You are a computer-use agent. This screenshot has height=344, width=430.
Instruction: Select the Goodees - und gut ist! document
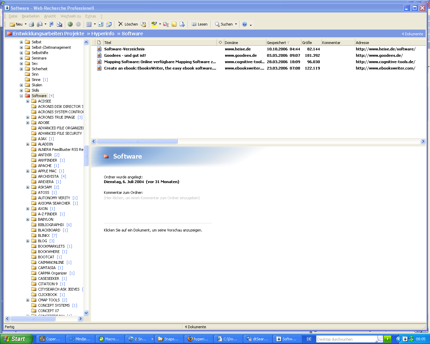(125, 55)
